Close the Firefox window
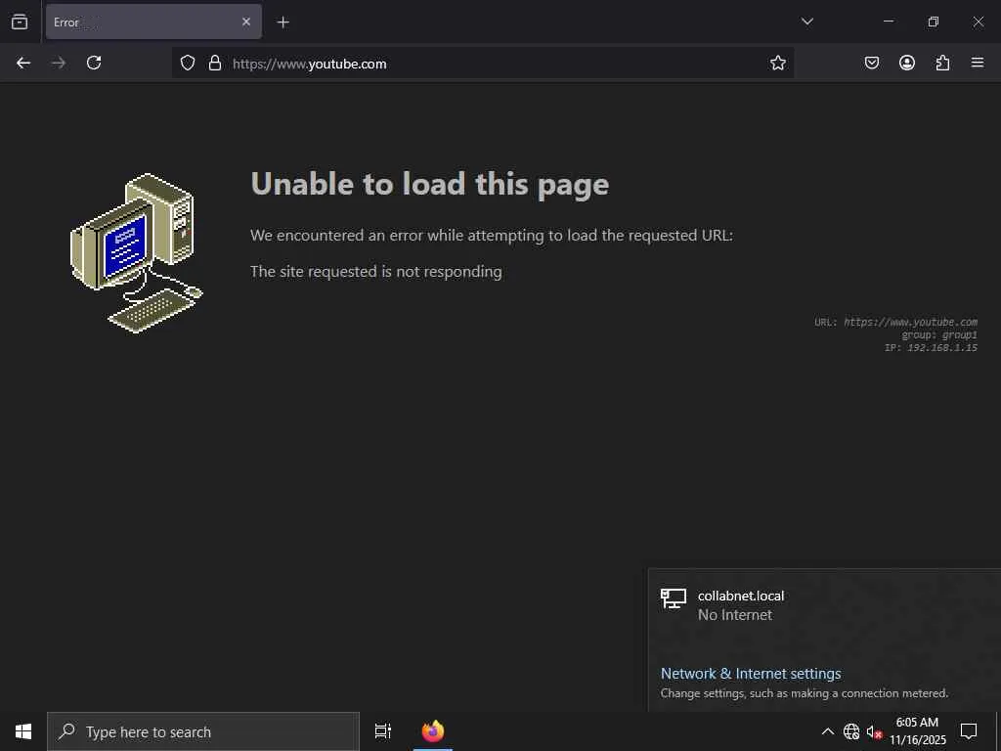This screenshot has width=1001, height=751. pyautogui.click(x=978, y=22)
